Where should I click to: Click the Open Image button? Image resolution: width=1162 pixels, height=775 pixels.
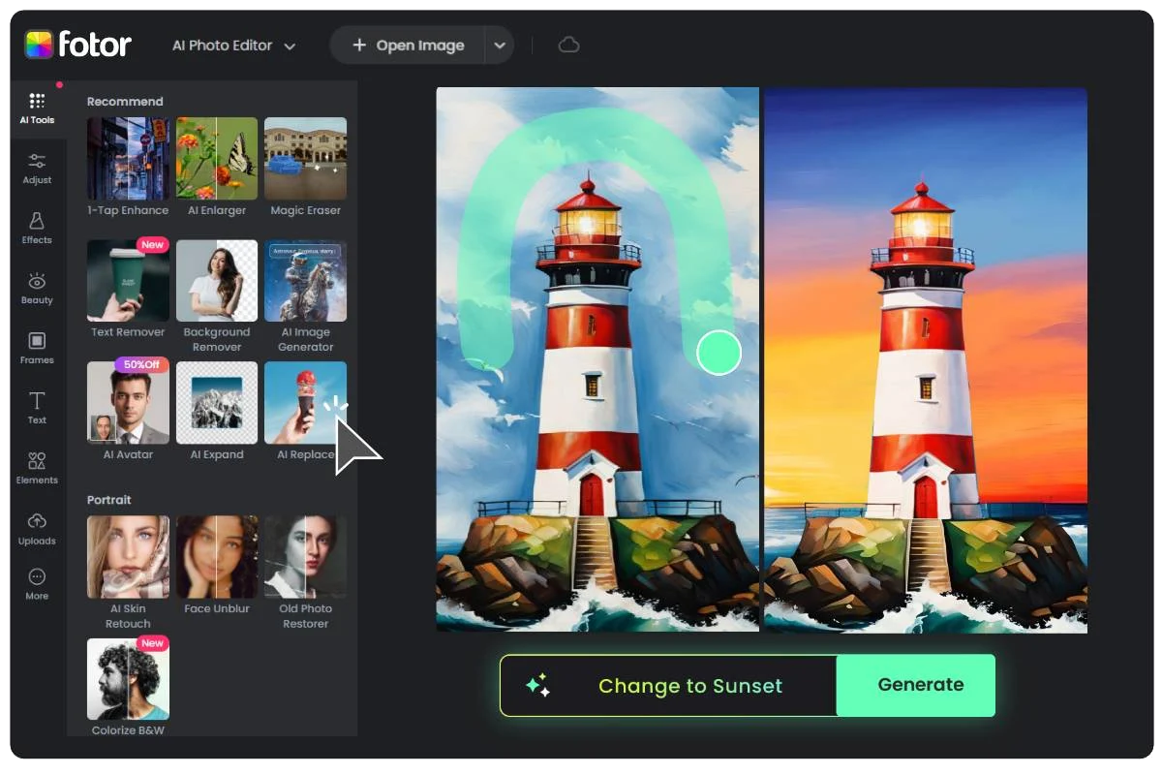click(408, 46)
